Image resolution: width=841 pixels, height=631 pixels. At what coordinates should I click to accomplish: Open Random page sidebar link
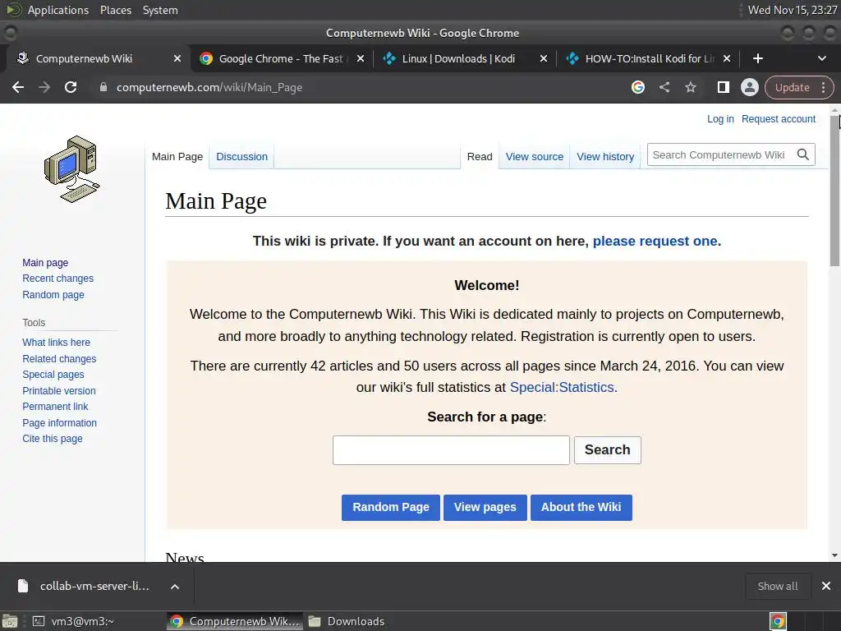pyautogui.click(x=53, y=295)
